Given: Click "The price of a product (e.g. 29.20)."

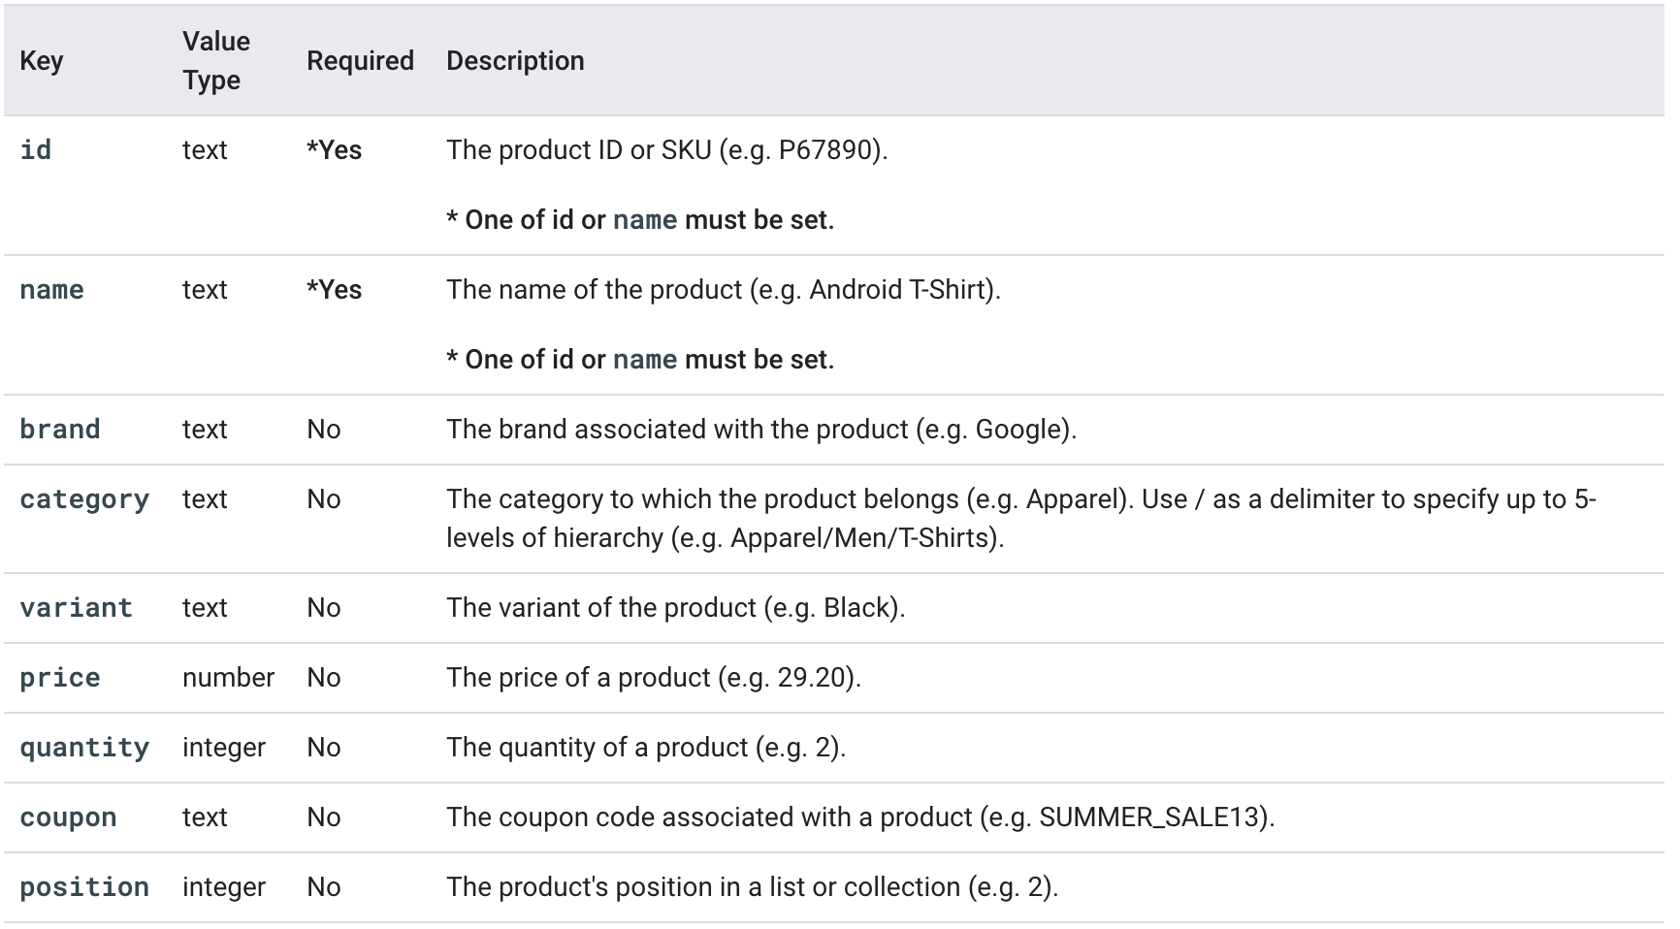Looking at the screenshot, I should pos(654,678).
